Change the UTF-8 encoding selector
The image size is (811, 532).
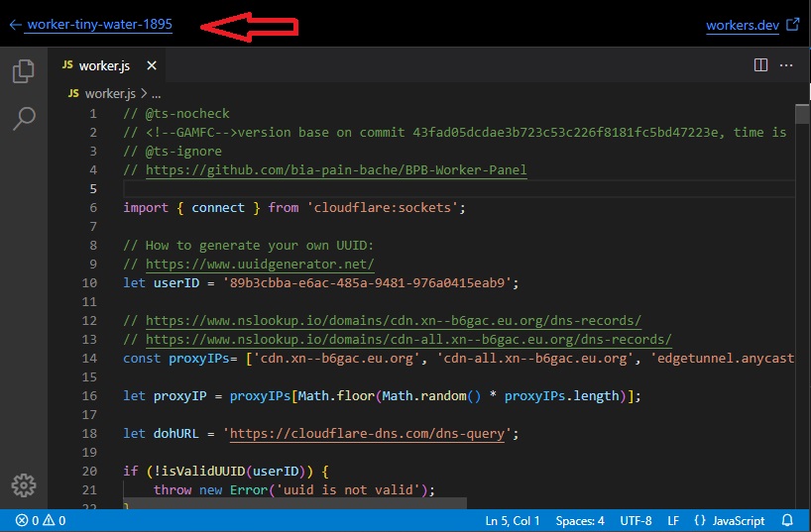click(636, 520)
